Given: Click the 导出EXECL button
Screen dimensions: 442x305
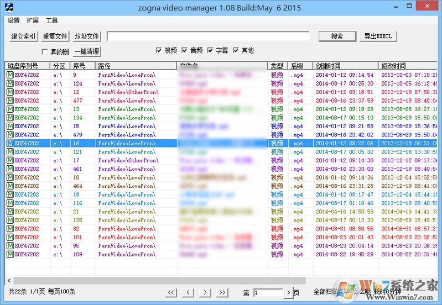Looking at the screenshot, I should 378,36.
